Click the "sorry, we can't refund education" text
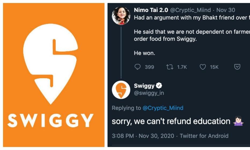The width and height of the screenshot is (250, 150). click(x=171, y=121)
